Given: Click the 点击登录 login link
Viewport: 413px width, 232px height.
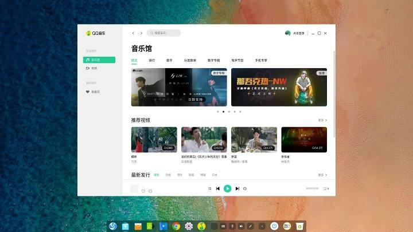Looking at the screenshot, I should tap(298, 33).
